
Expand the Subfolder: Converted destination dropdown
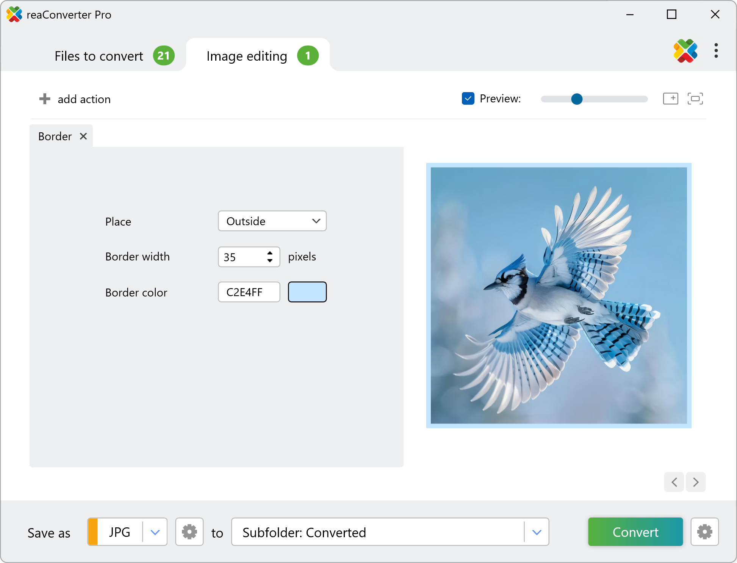(x=537, y=532)
